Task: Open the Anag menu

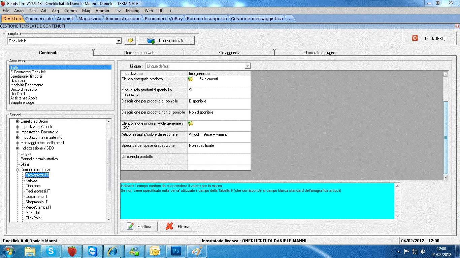Action: (19, 11)
